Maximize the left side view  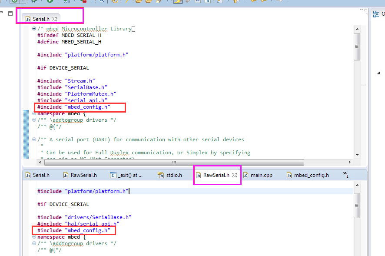tap(10, 13)
